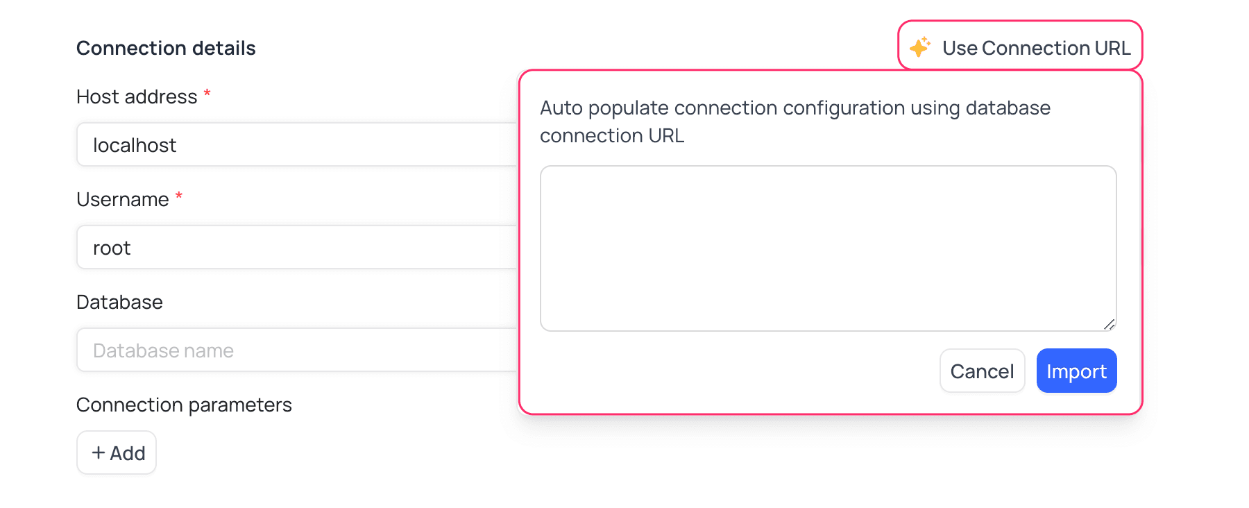Click the Host address label
The image size is (1249, 508).
coord(136,96)
